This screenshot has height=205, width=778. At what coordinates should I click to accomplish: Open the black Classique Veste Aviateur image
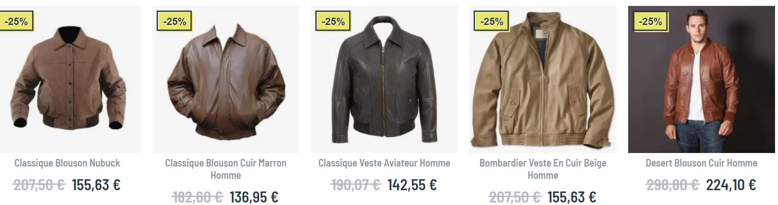tap(384, 79)
